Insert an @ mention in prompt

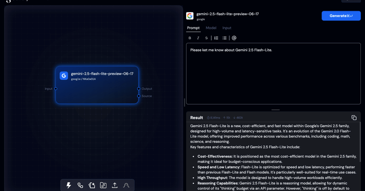tap(234, 38)
